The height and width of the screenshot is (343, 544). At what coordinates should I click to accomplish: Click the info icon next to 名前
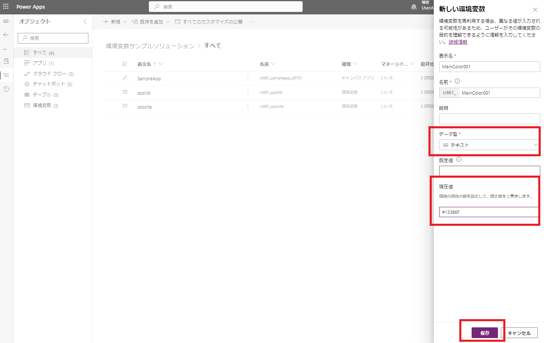457,81
